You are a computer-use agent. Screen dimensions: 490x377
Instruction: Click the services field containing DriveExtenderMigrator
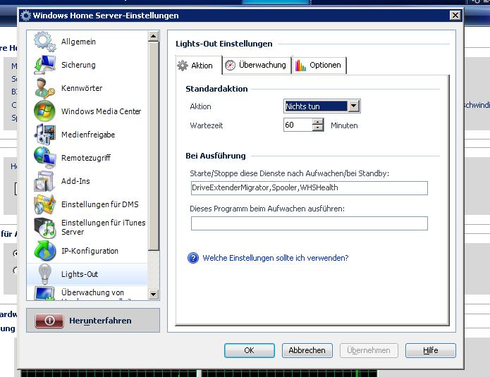(310, 188)
